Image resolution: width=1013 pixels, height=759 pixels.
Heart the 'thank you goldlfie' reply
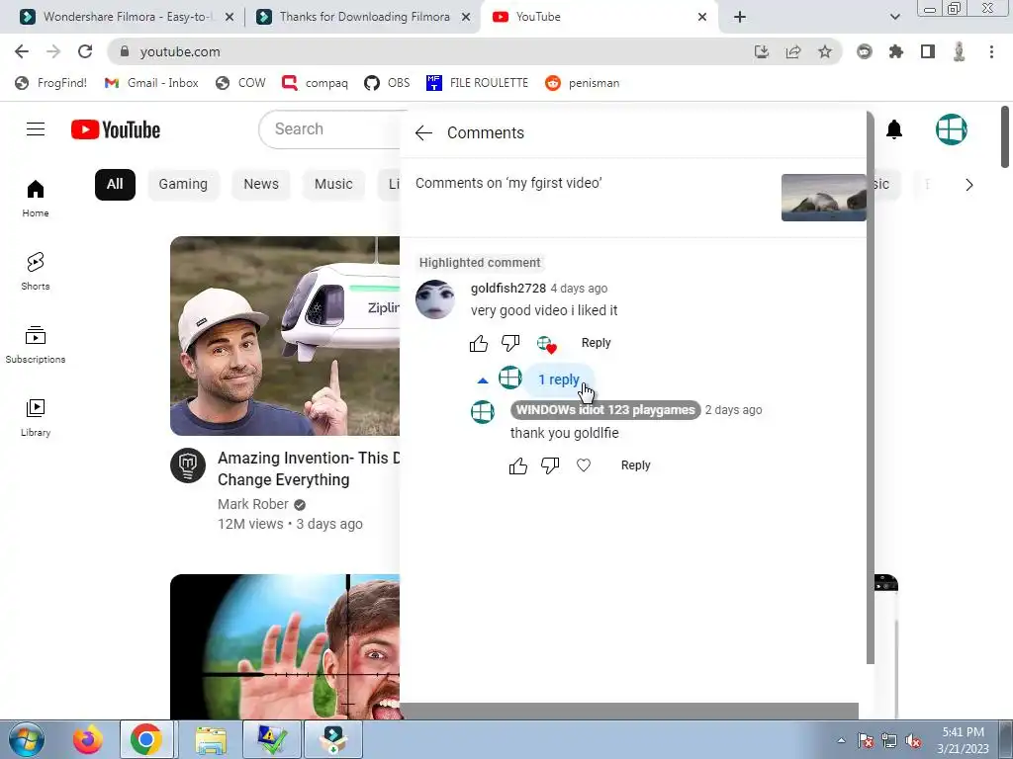[584, 465]
